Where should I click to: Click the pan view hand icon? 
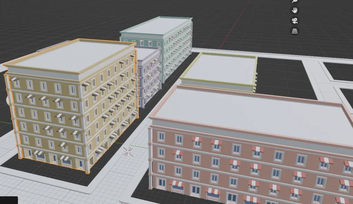pos(294,10)
